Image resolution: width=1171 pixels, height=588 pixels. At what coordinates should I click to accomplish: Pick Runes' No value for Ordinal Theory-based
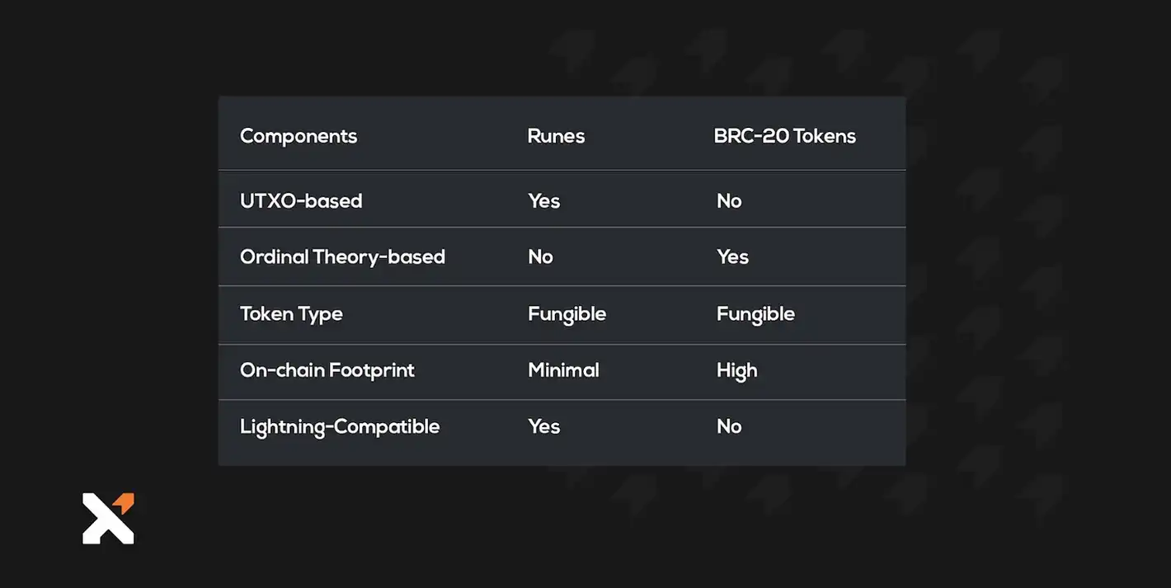540,256
